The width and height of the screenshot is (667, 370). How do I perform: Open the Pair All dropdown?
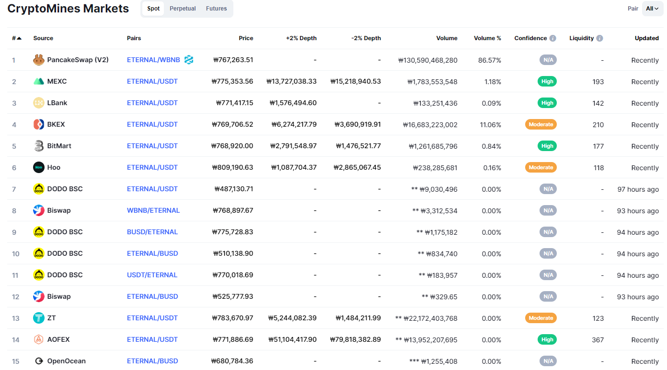click(x=652, y=9)
